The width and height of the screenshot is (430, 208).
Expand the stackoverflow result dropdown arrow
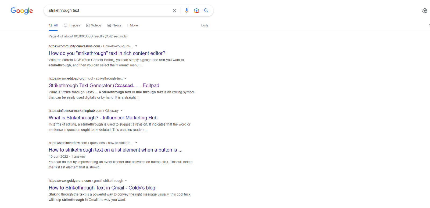pyautogui.click(x=136, y=143)
